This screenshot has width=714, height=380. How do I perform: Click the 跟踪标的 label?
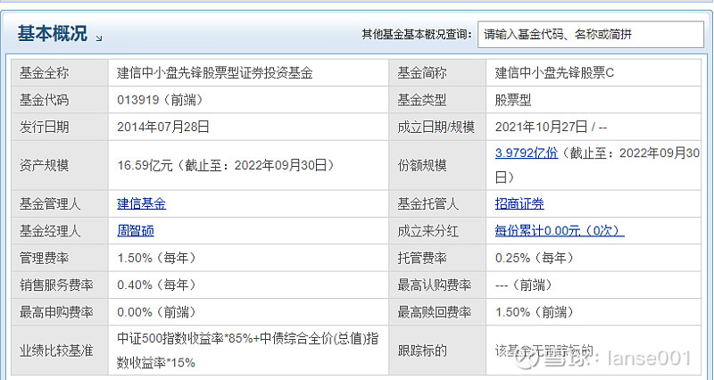coord(421,351)
